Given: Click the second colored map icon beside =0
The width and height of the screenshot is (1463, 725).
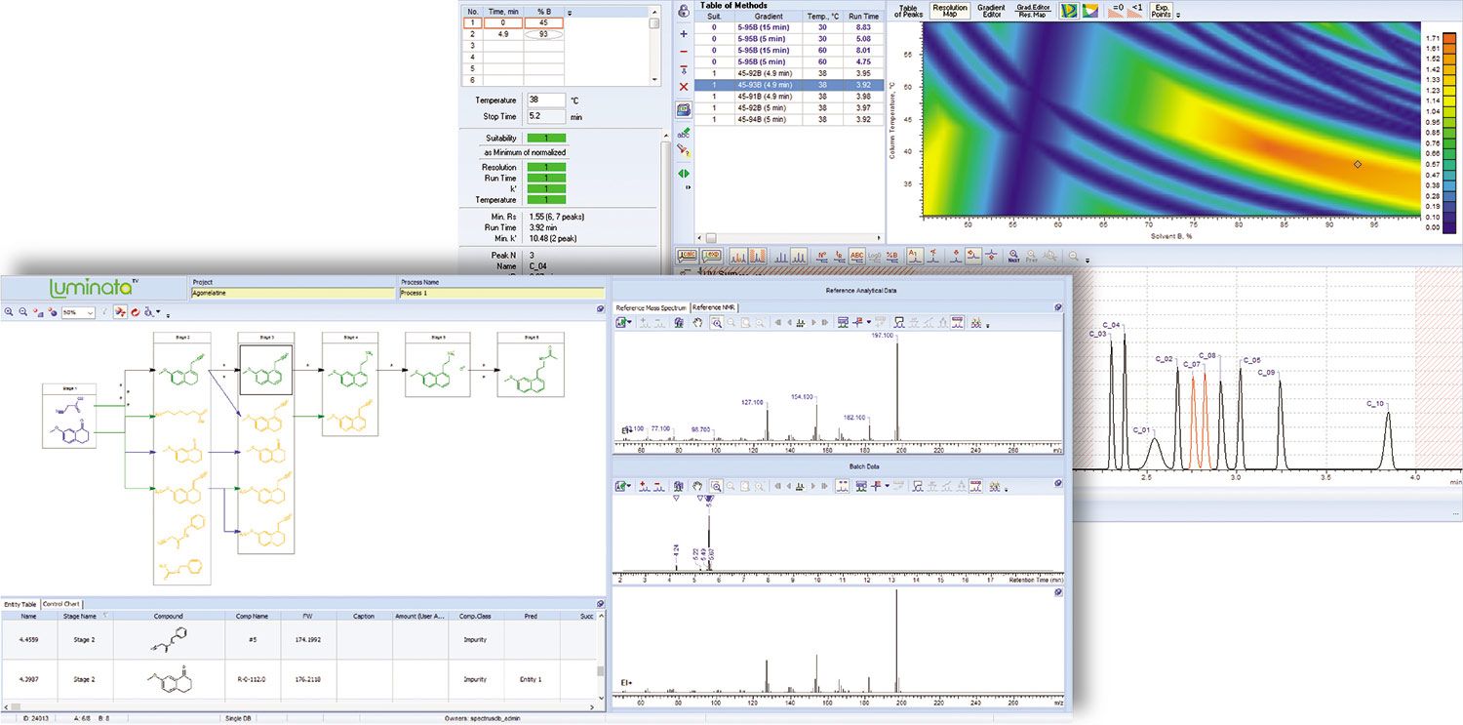Looking at the screenshot, I should (1090, 11).
